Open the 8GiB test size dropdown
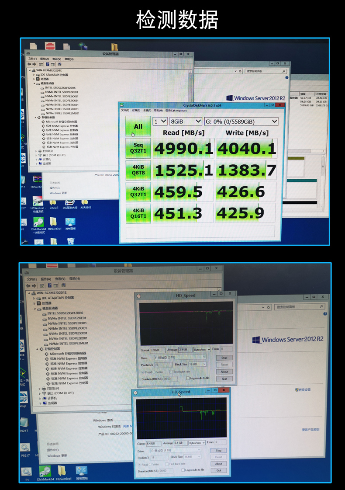This screenshot has height=490, width=345. coord(186,121)
